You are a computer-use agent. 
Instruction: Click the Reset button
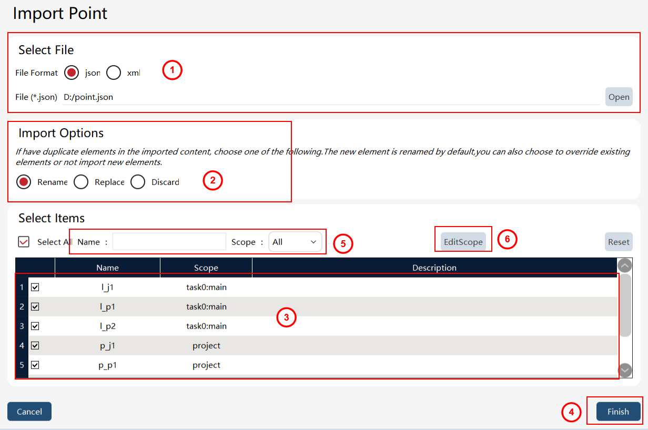[x=619, y=242]
